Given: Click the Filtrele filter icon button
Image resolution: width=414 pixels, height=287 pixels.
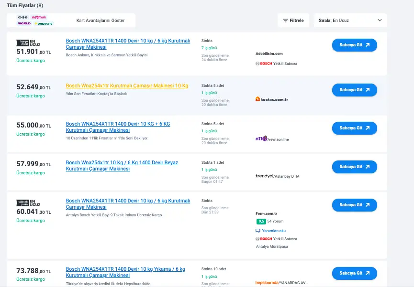Looking at the screenshot, I should [293, 21].
